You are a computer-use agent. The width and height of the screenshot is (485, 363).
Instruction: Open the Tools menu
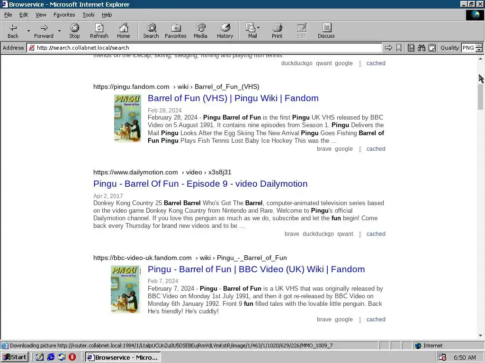tap(88, 15)
